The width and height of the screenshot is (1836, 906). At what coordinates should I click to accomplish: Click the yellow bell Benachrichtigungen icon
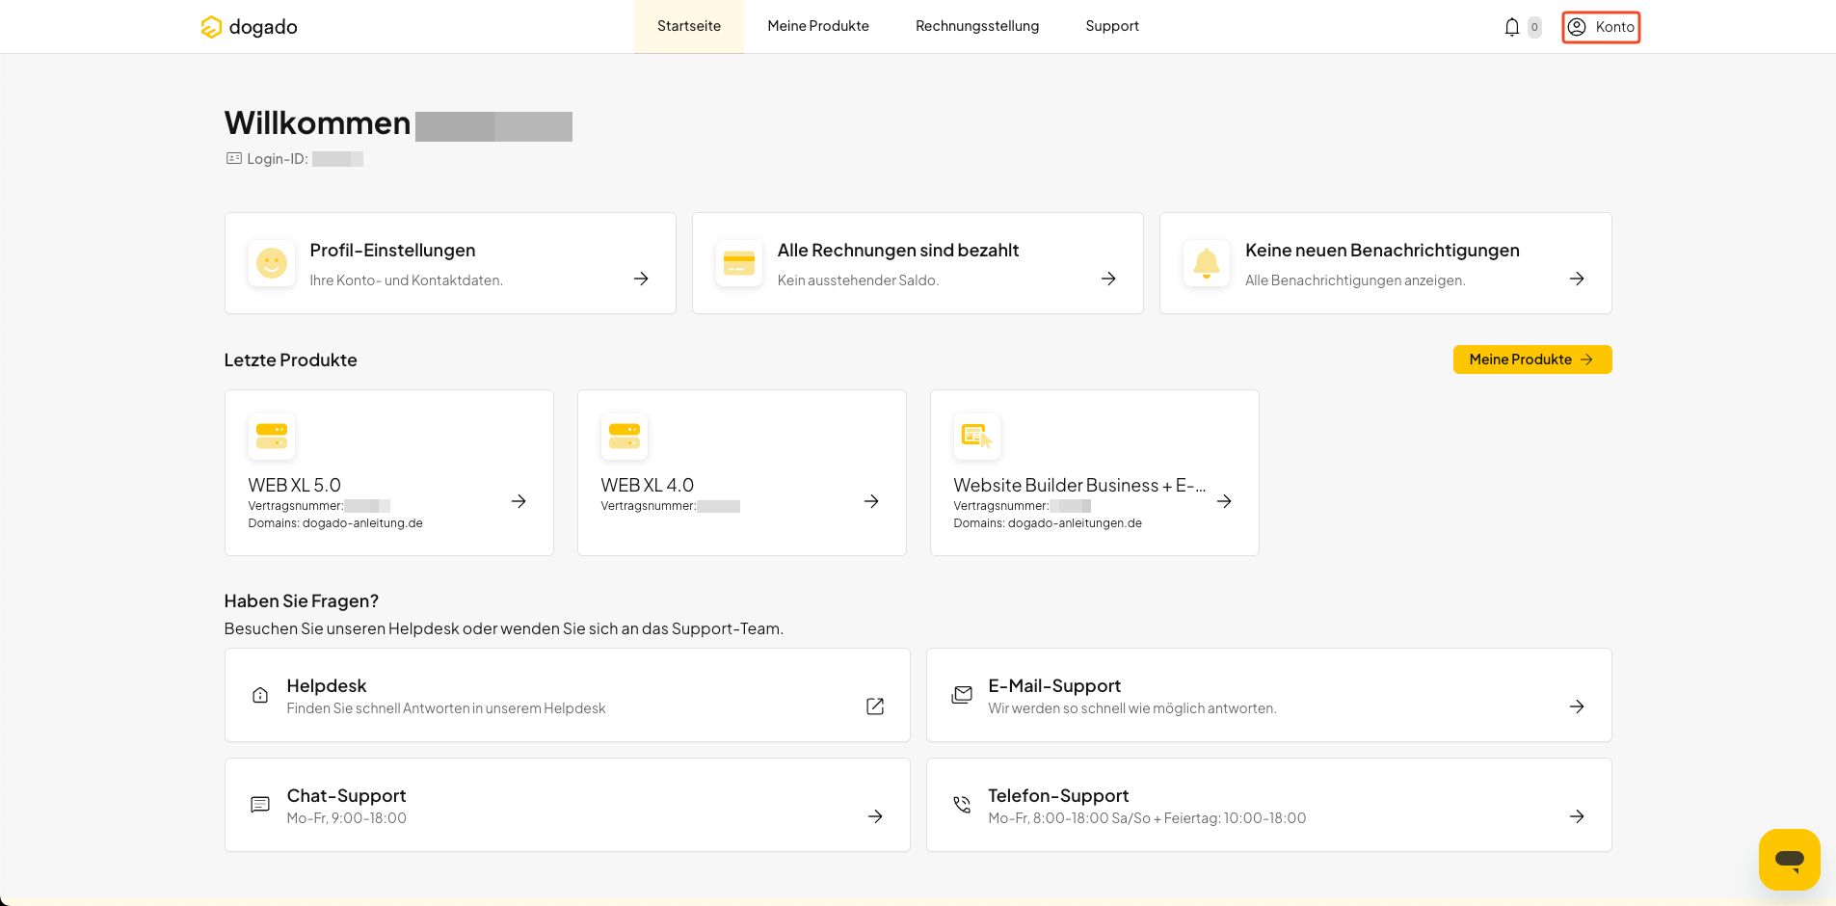coord(1207,263)
